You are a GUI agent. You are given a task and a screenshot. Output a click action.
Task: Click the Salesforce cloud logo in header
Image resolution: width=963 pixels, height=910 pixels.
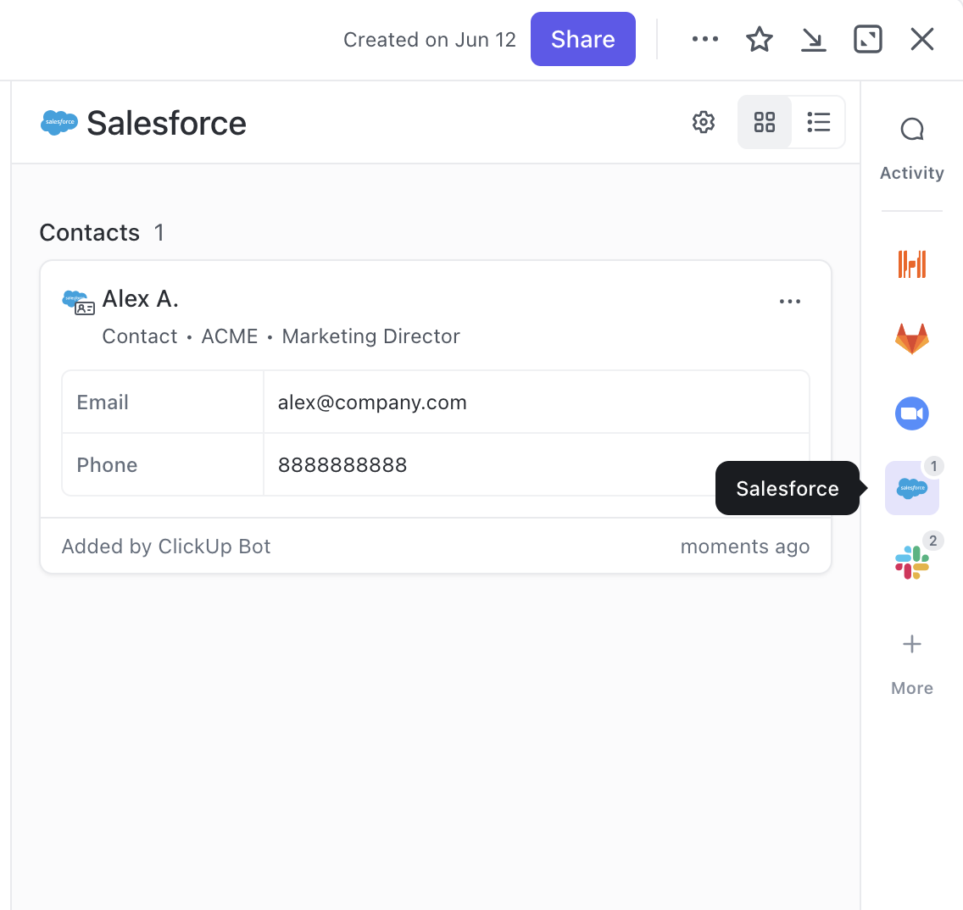[59, 123]
